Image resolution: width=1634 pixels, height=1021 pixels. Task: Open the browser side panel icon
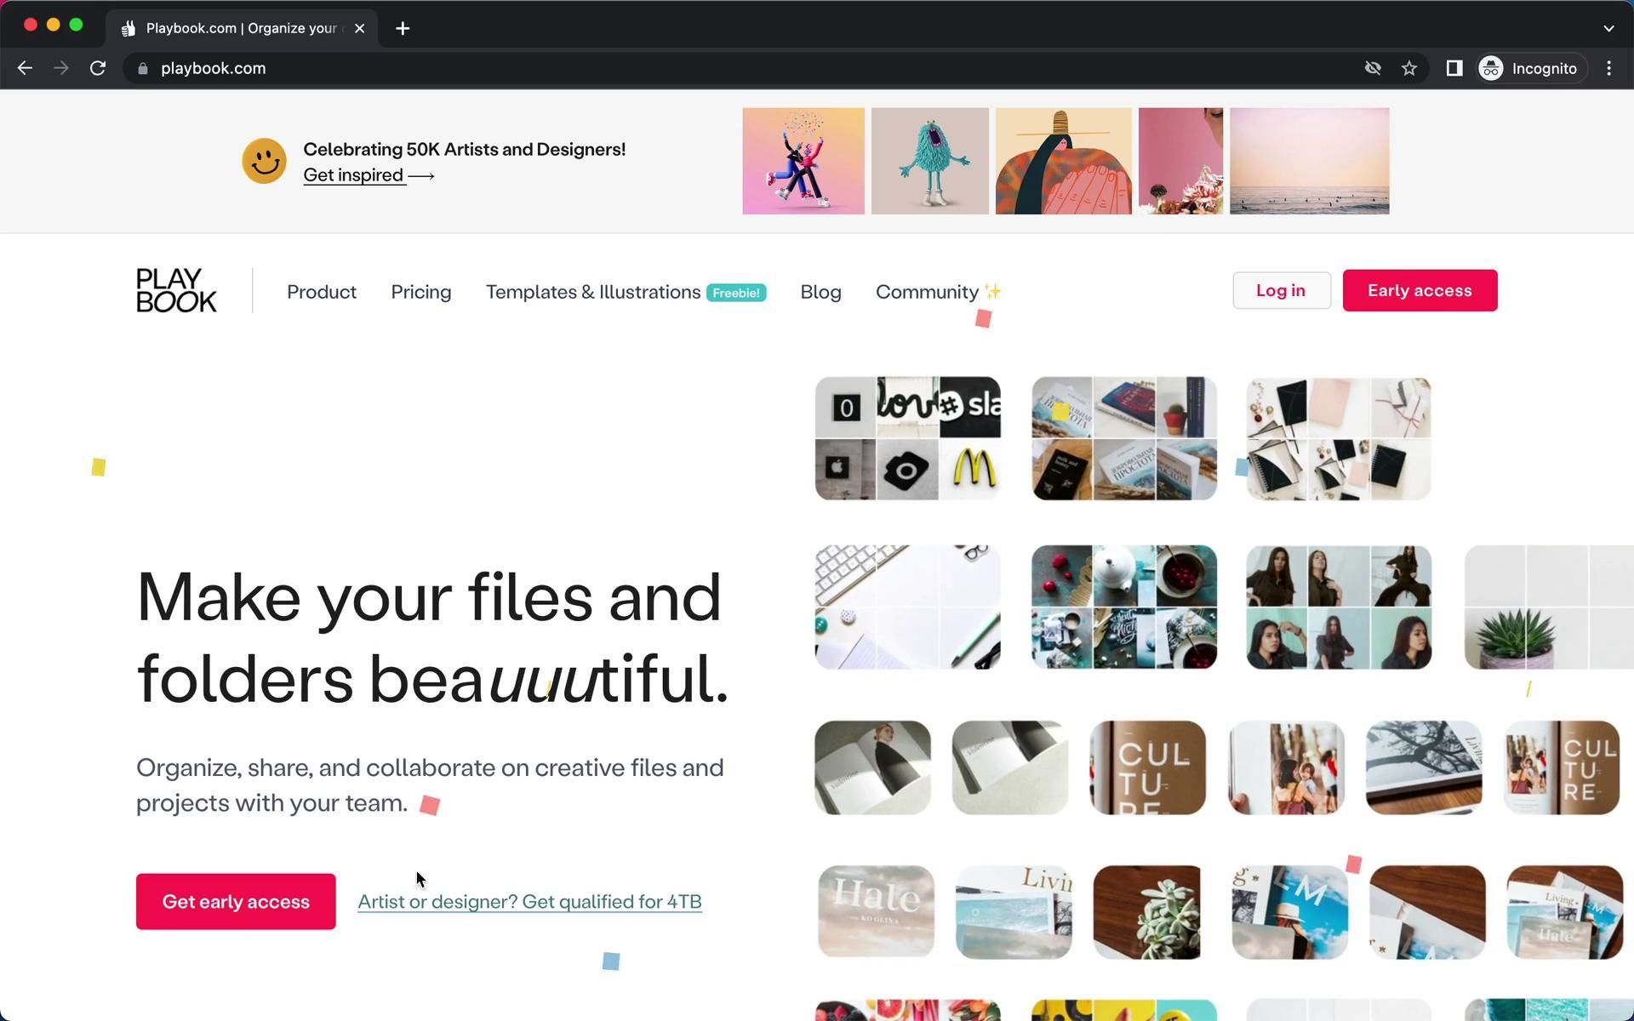(x=1454, y=68)
